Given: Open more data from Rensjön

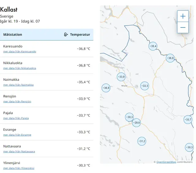Looking at the screenshot, I should tap(17, 101).
